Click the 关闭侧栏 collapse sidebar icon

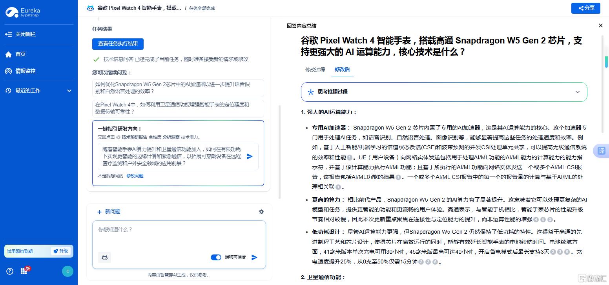pyautogui.click(x=8, y=34)
